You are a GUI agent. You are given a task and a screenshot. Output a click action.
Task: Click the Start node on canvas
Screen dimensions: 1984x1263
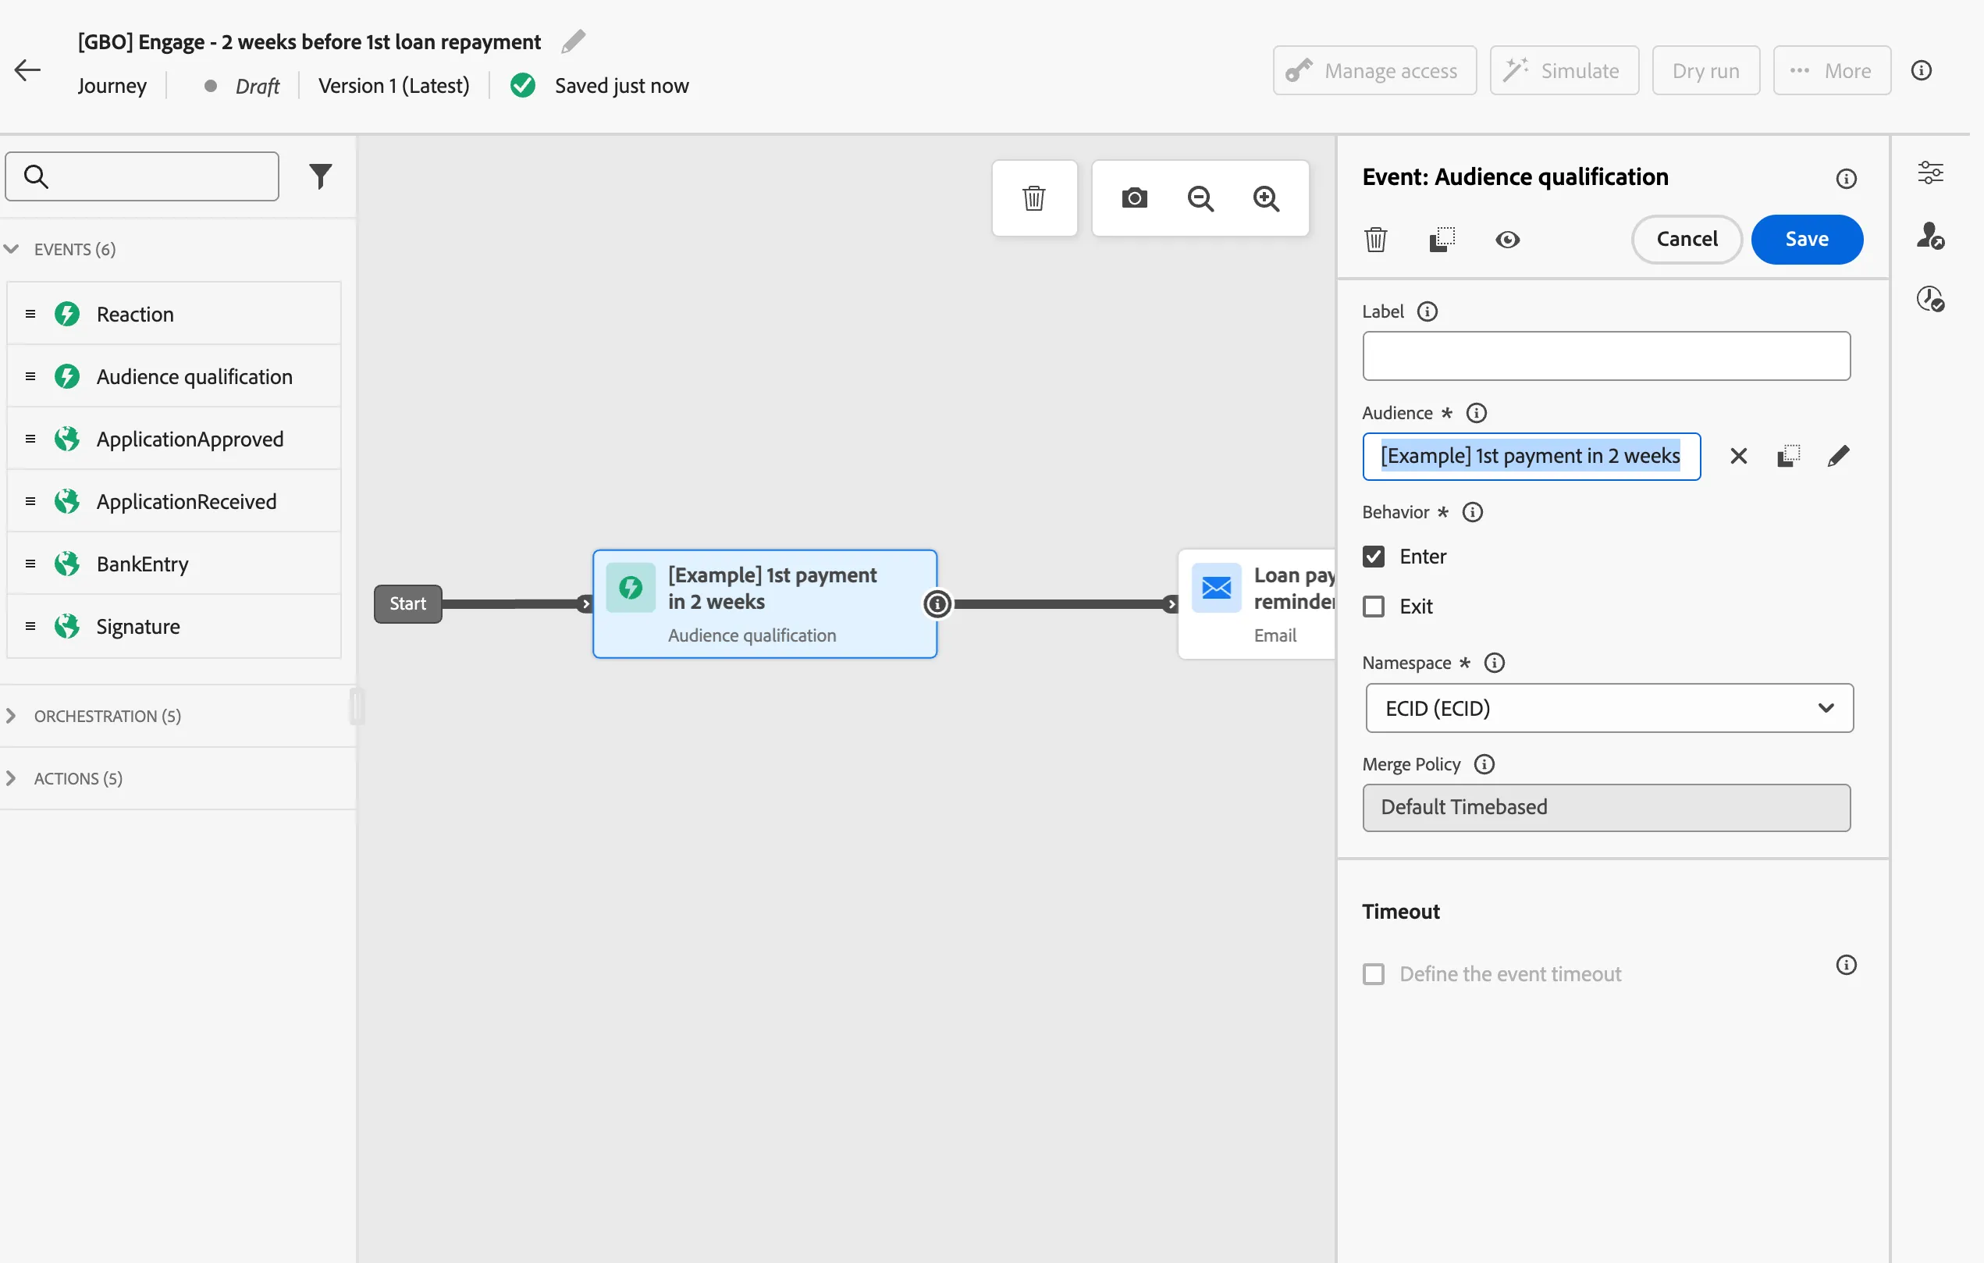point(408,604)
